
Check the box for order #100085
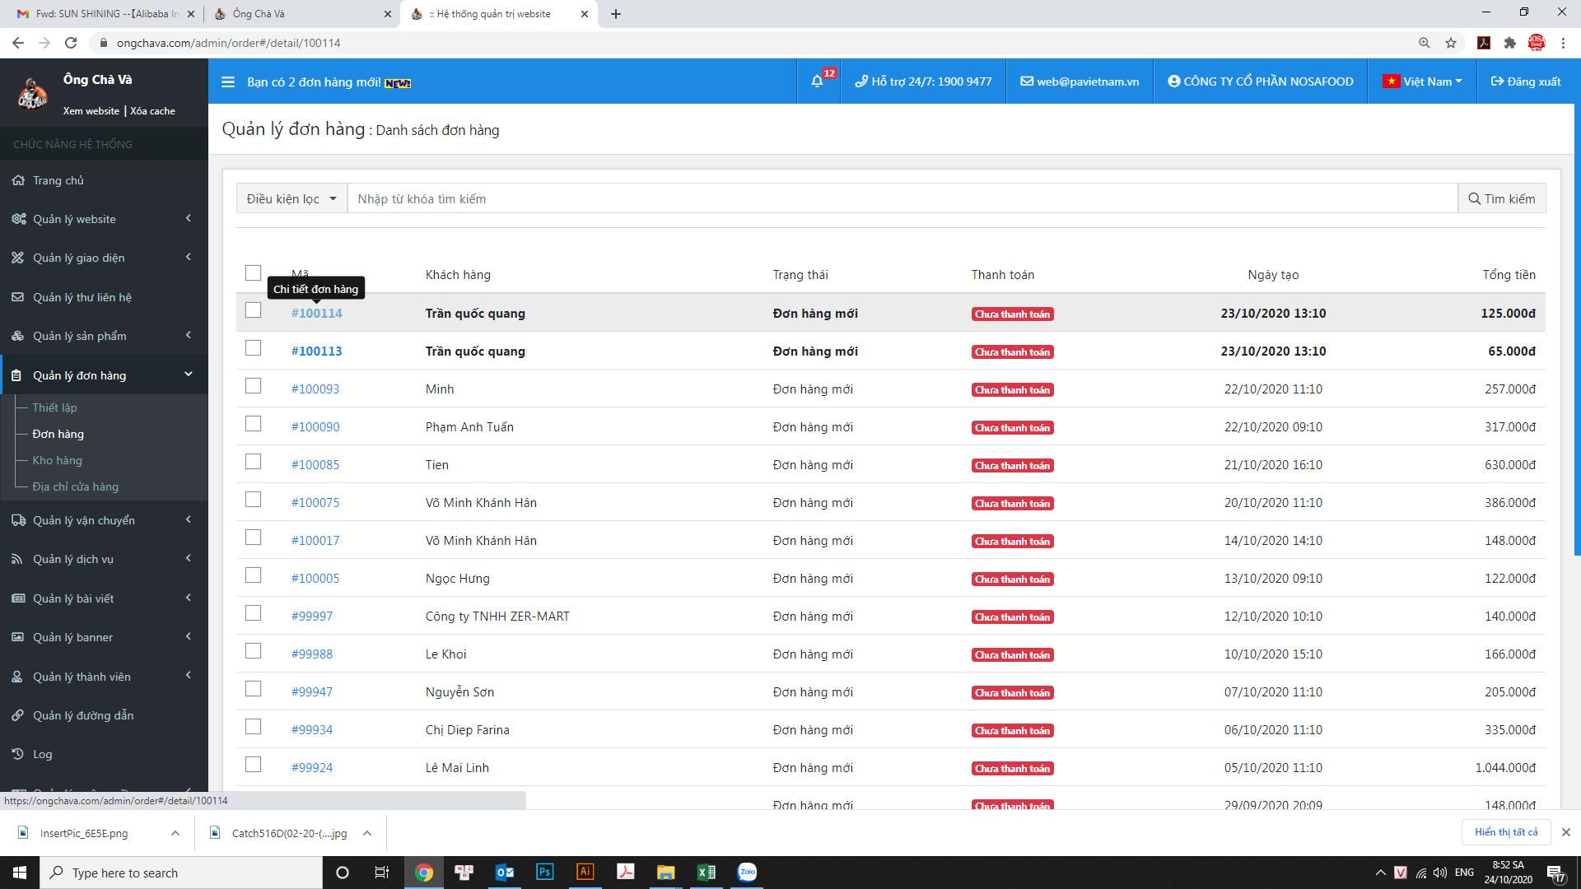tap(253, 462)
